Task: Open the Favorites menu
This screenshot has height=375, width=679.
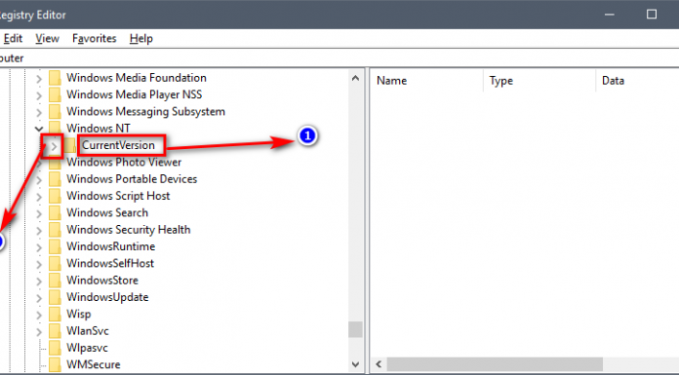Action: click(94, 39)
